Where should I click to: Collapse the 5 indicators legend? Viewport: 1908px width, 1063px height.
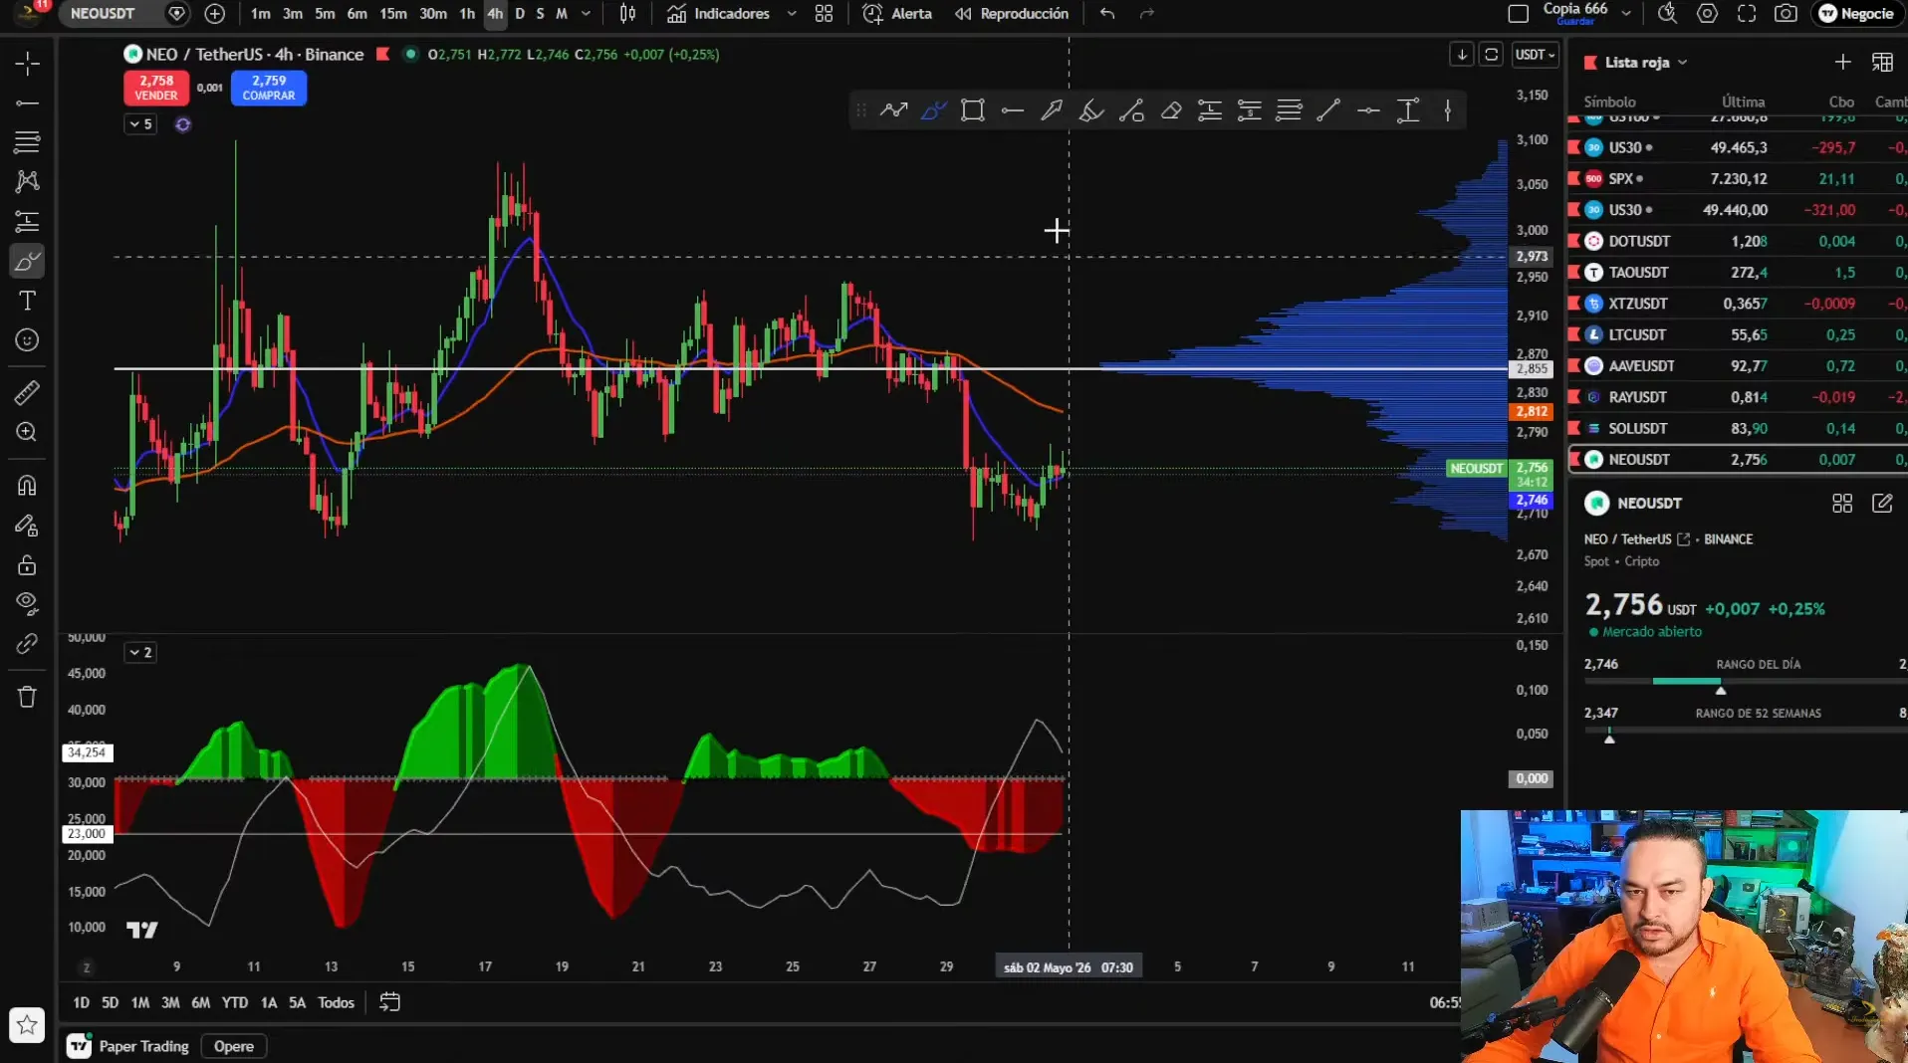tap(140, 124)
